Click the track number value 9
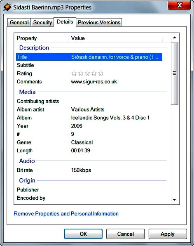This screenshot has width=194, height=246. (72, 134)
